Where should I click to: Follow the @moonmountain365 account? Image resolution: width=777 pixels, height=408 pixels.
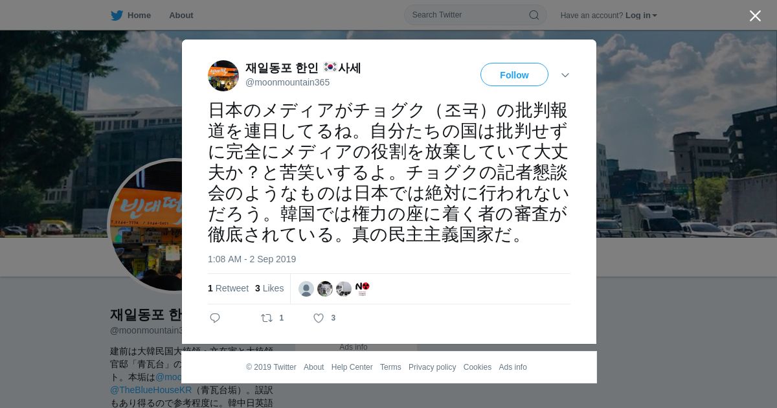coord(514,75)
